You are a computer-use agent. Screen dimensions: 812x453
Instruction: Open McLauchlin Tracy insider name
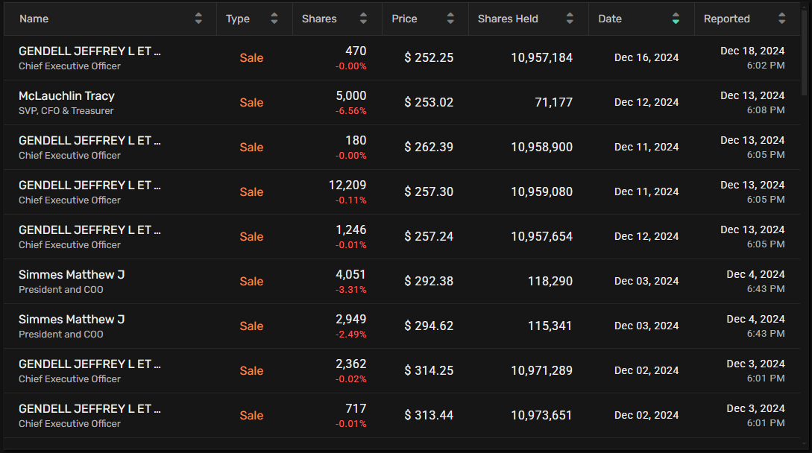67,96
